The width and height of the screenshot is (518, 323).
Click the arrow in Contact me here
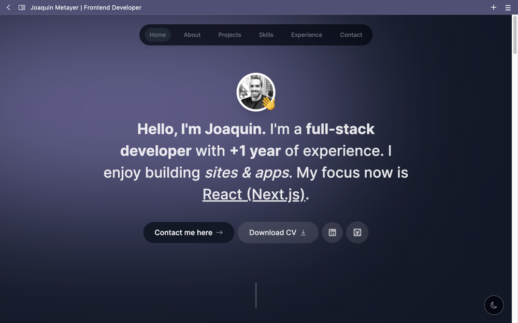coord(219,233)
